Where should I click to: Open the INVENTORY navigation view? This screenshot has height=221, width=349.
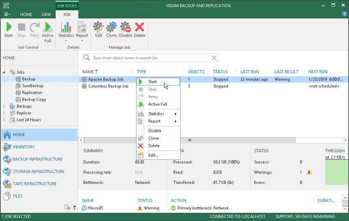click(39, 147)
